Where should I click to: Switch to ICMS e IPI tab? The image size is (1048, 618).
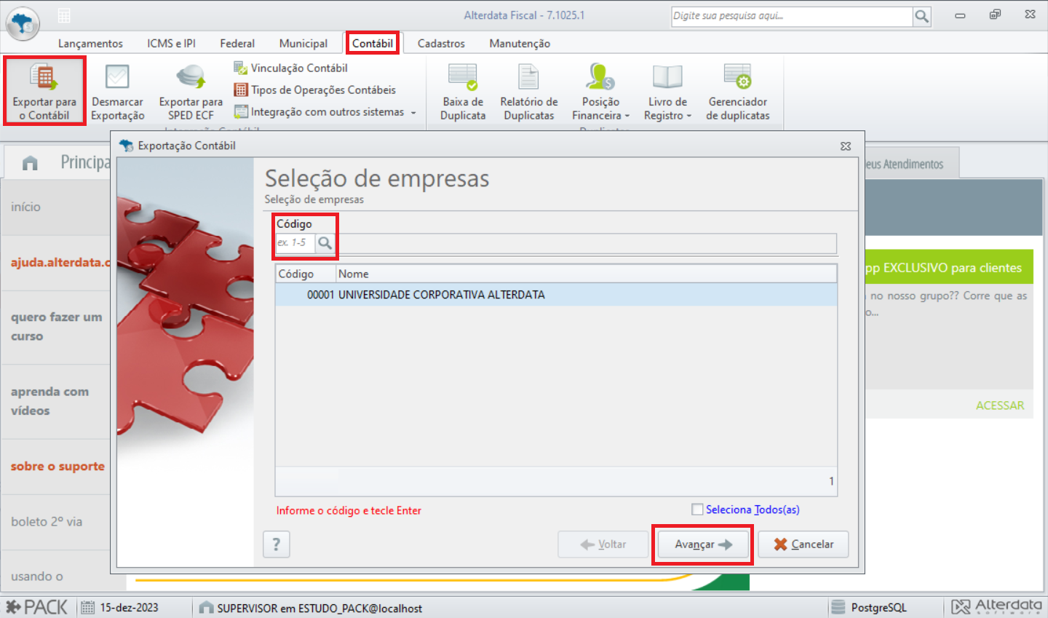171,44
